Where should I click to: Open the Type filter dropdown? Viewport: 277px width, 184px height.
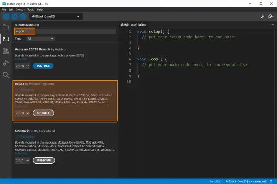pyautogui.click(x=40, y=39)
